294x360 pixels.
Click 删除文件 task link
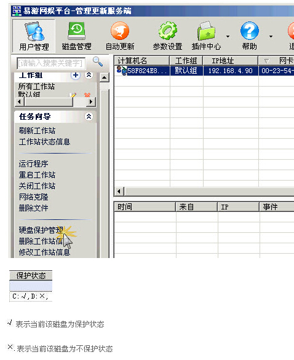34,208
